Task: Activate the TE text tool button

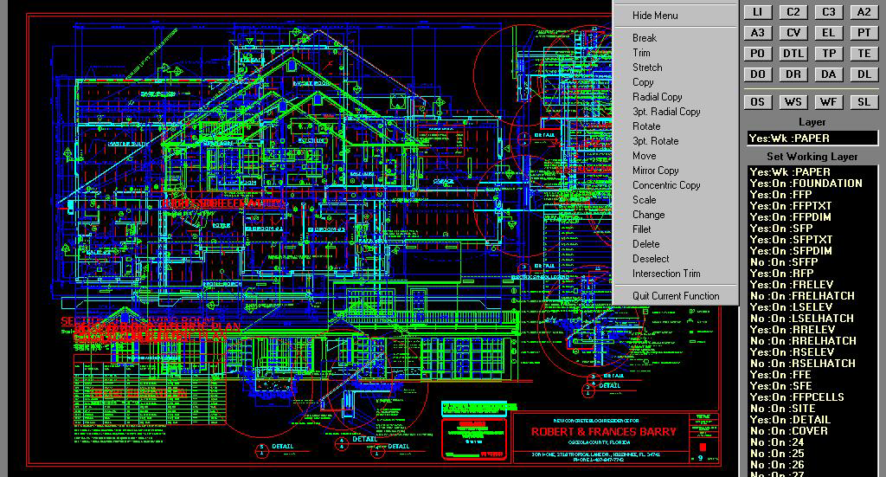Action: [864, 54]
